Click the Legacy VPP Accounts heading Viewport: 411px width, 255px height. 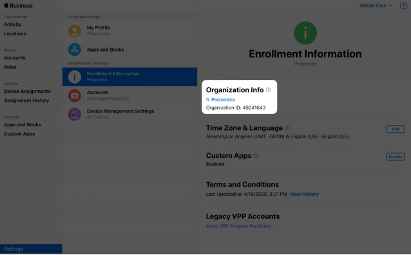(243, 216)
